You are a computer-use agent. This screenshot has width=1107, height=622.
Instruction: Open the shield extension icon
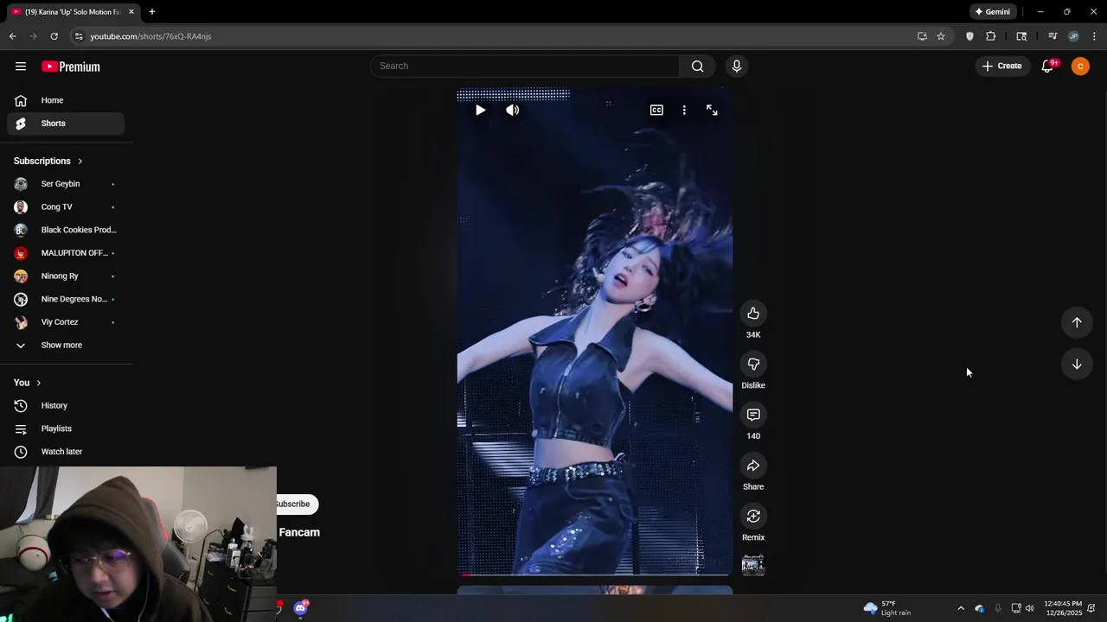(969, 36)
